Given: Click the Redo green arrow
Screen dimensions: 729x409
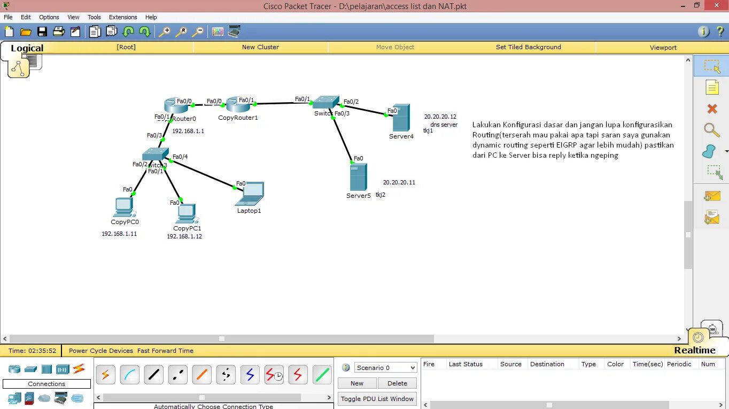Looking at the screenshot, I should (x=145, y=32).
